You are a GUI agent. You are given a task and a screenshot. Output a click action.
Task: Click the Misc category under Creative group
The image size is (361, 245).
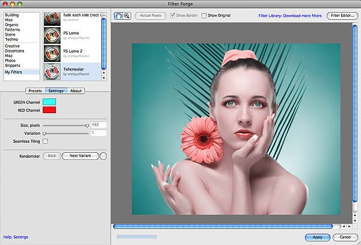pos(9,56)
